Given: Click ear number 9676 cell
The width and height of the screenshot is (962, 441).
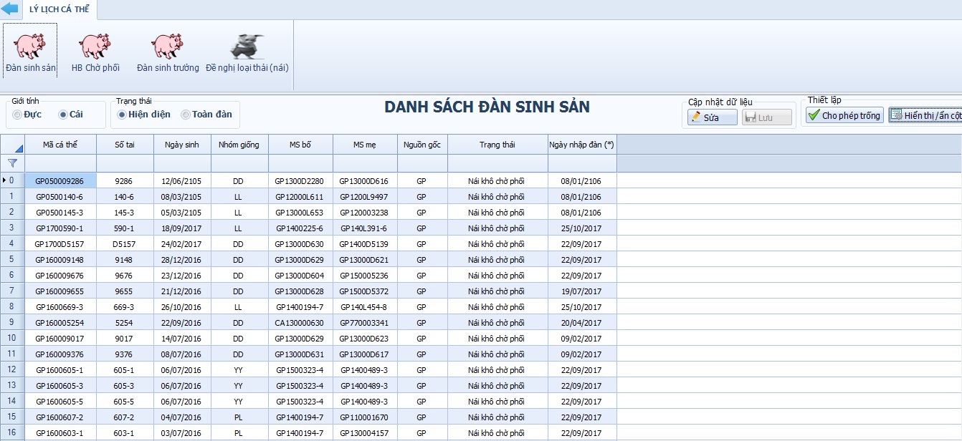Looking at the screenshot, I should (x=125, y=276).
